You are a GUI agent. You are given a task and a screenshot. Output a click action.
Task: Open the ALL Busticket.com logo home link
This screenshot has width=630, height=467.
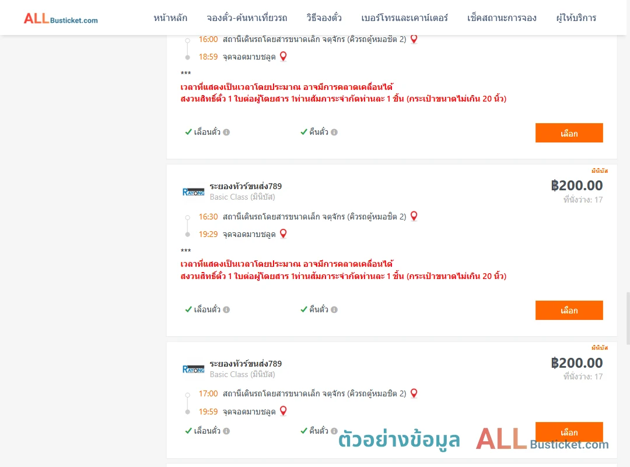61,19
